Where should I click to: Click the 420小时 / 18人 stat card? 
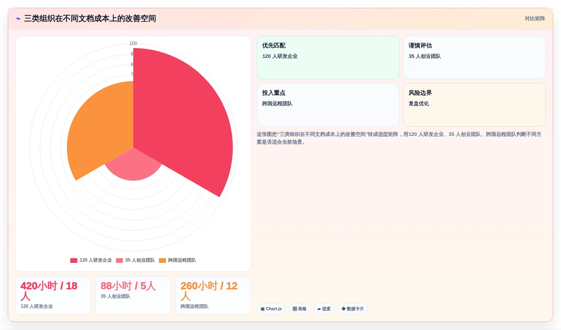click(x=53, y=295)
